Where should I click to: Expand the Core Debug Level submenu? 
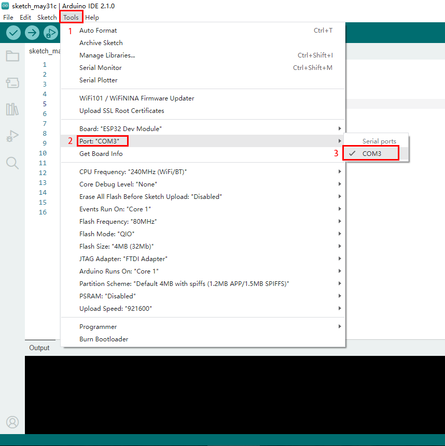pyautogui.click(x=203, y=184)
